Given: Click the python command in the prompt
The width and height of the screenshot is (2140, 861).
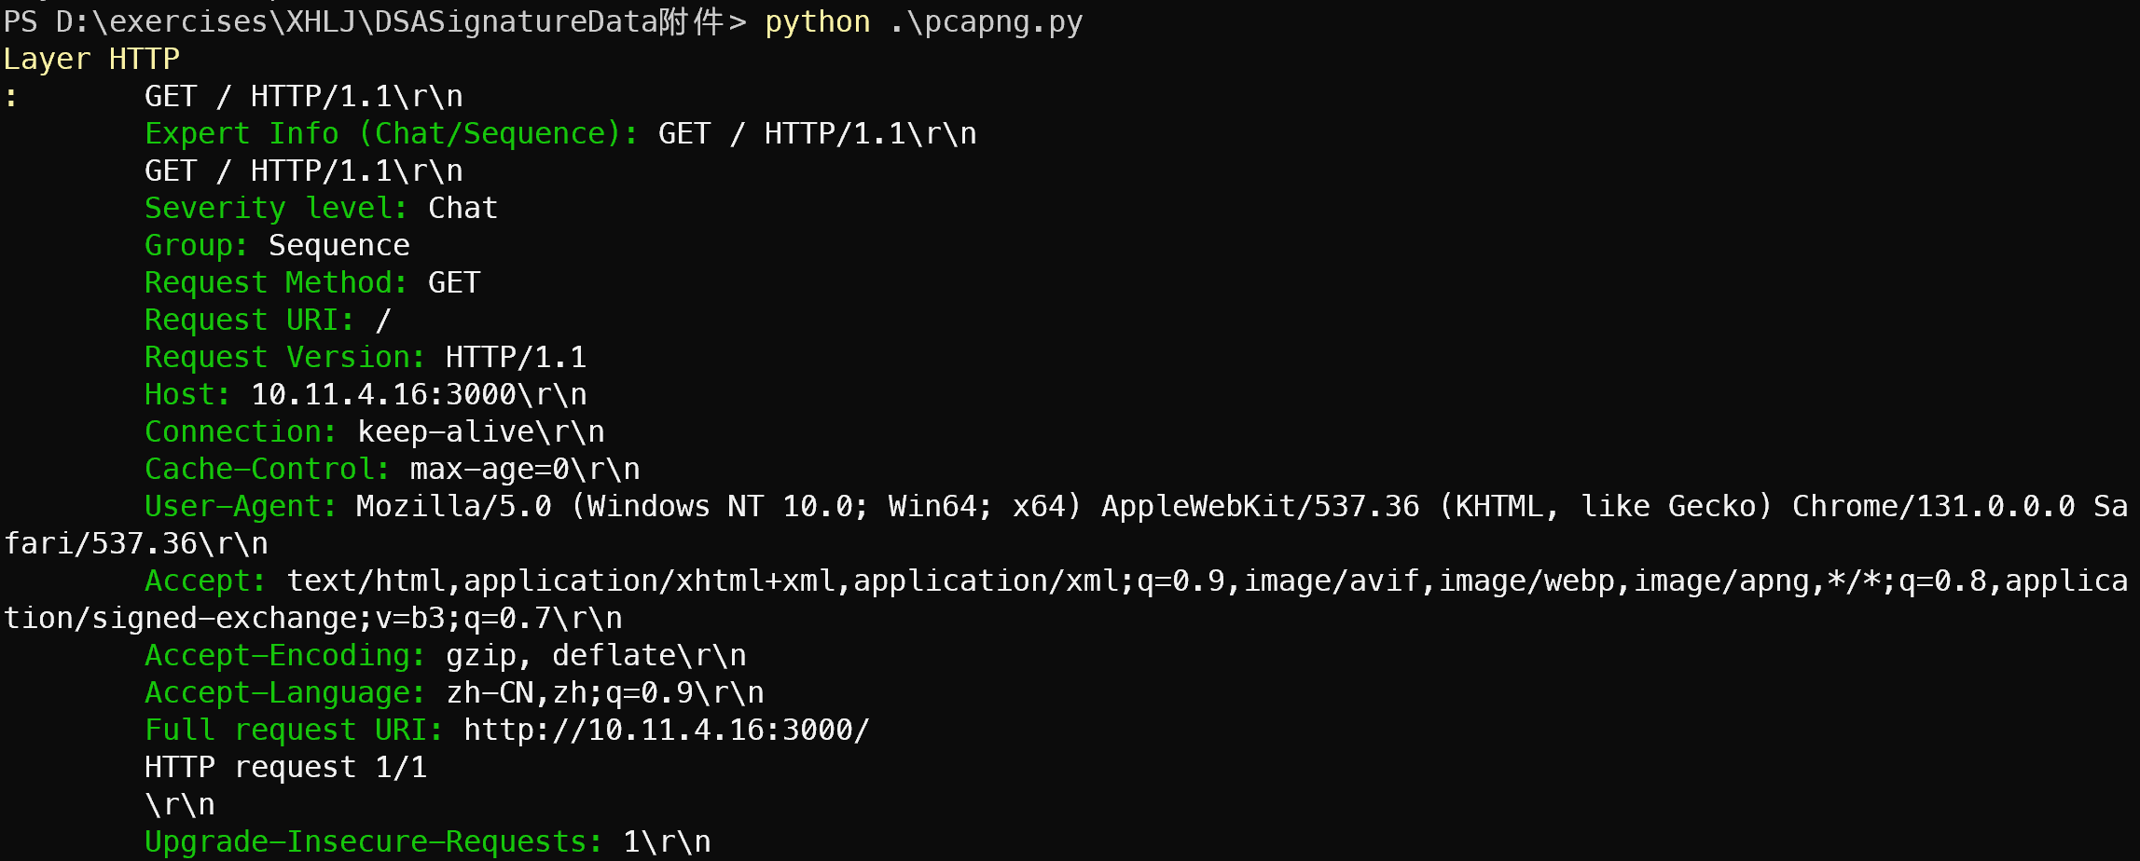Looking at the screenshot, I should point(817,21).
